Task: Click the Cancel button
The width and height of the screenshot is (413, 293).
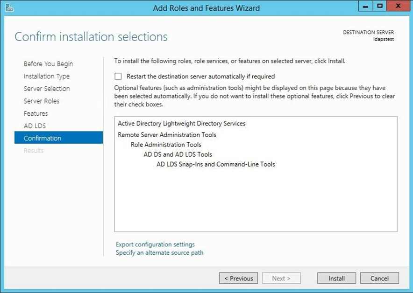Action: click(x=379, y=278)
